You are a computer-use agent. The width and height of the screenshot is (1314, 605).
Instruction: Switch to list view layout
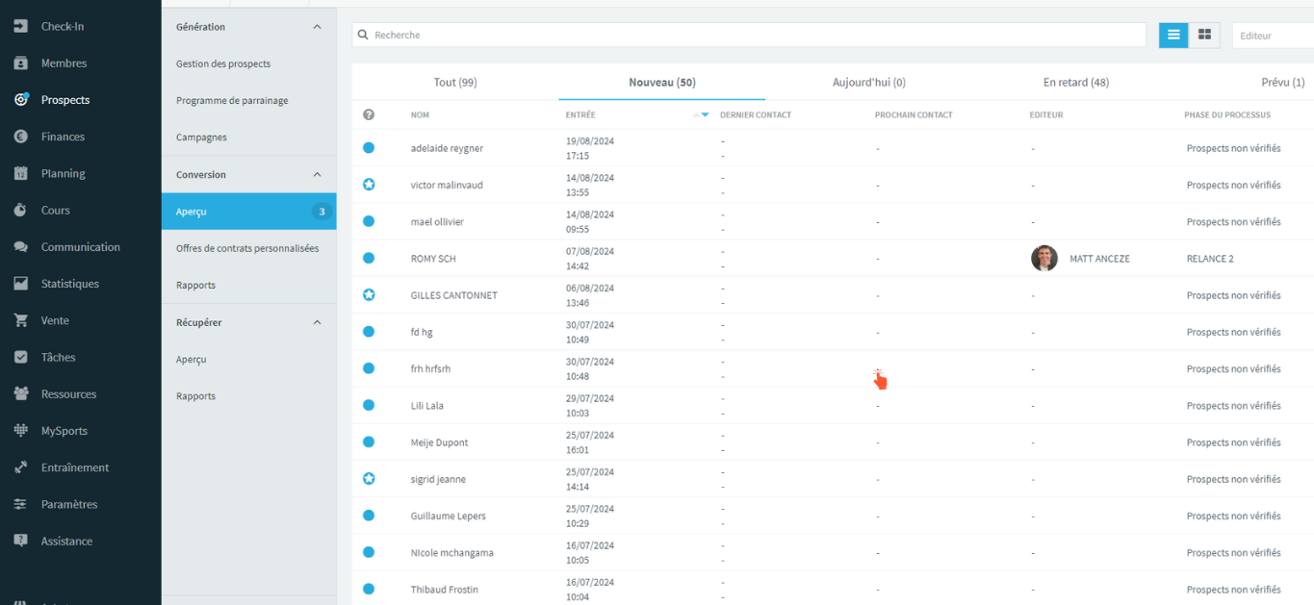click(x=1173, y=35)
